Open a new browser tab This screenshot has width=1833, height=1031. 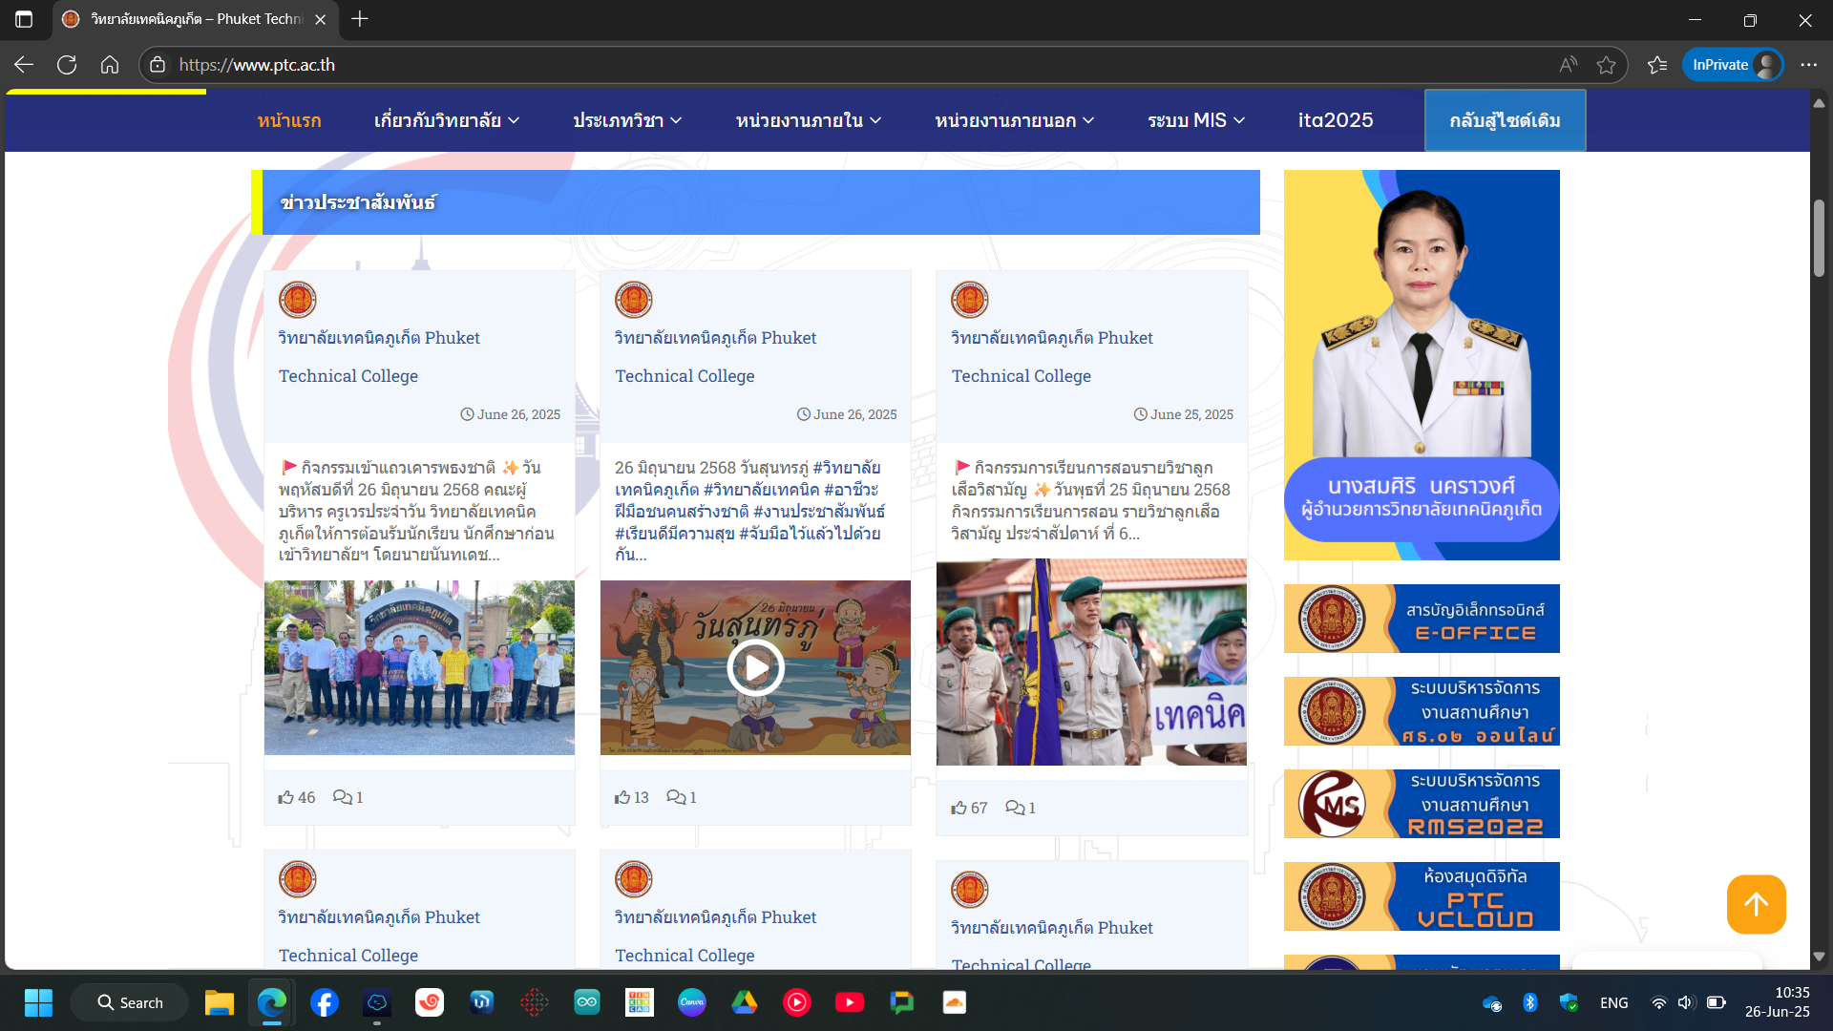(x=360, y=19)
